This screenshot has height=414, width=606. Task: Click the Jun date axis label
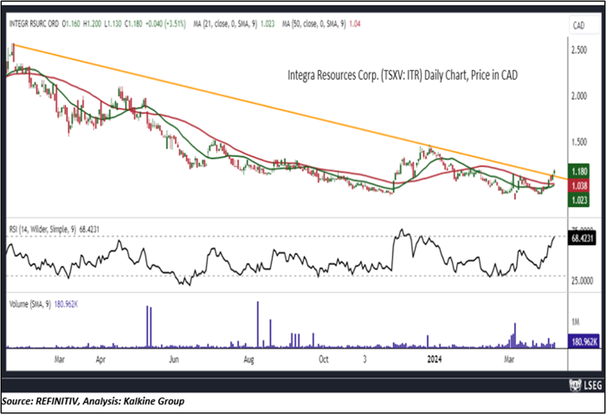(x=174, y=360)
